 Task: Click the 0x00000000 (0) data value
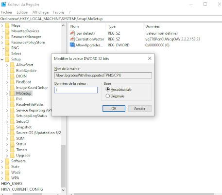click(157, 45)
